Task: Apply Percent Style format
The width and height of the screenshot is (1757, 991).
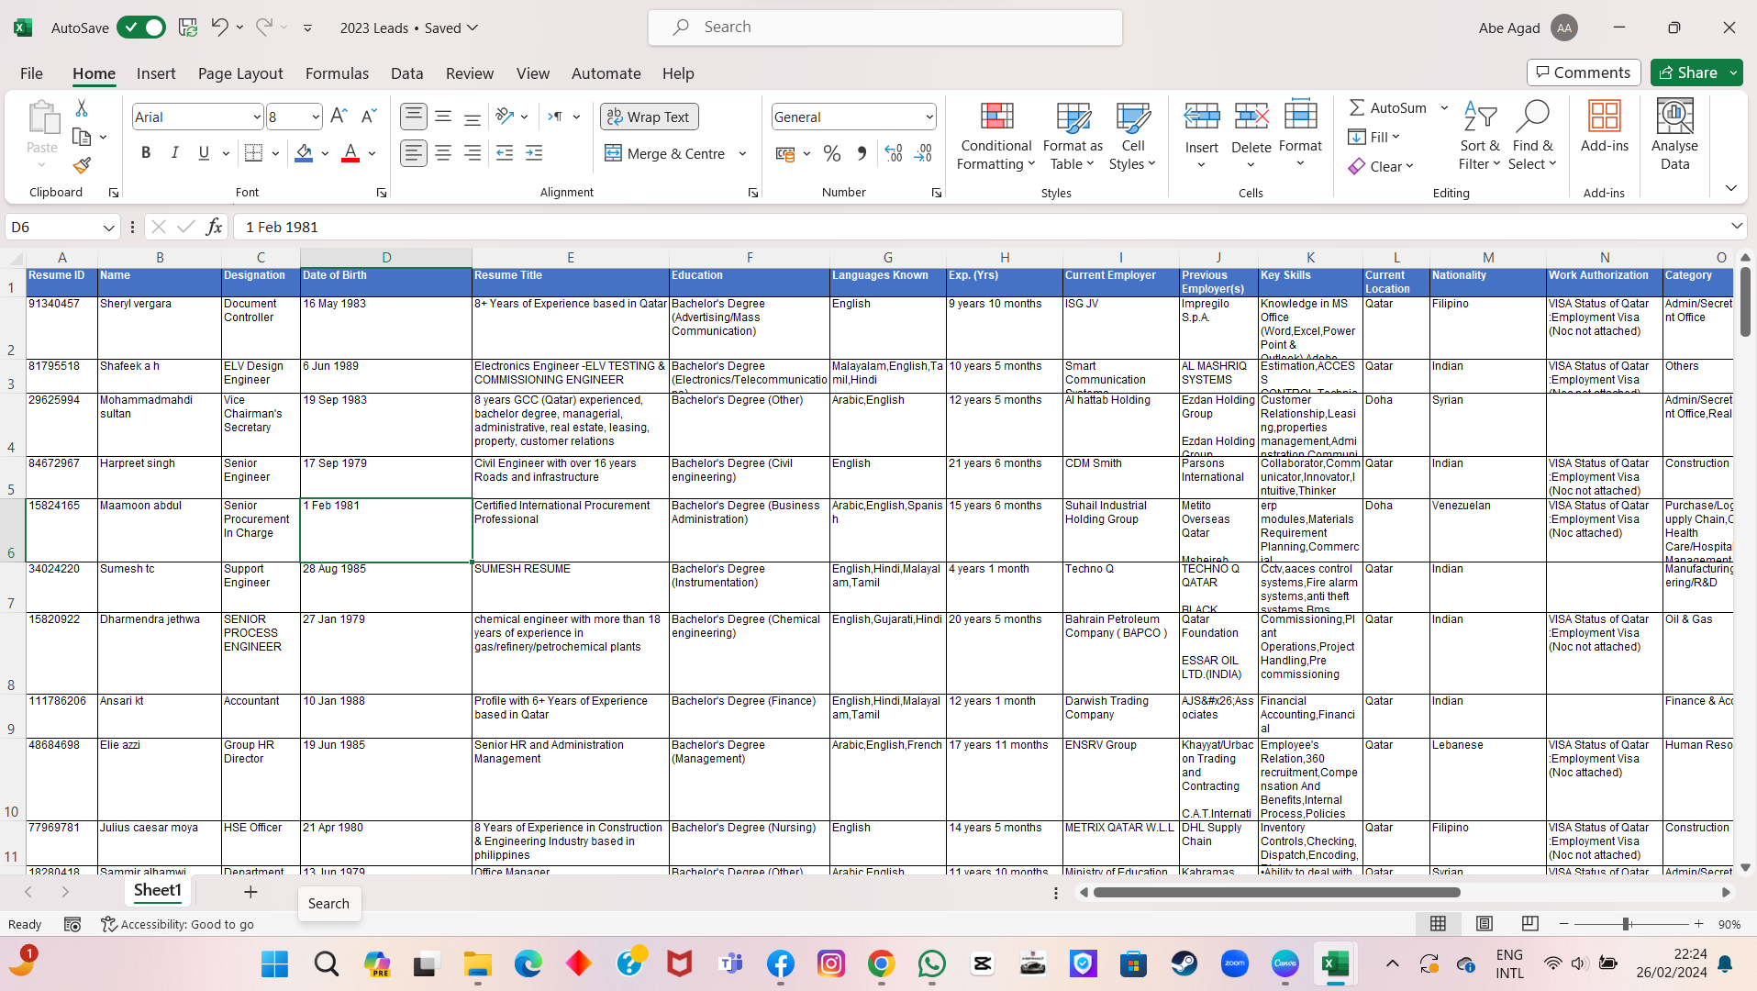Action: (x=832, y=153)
